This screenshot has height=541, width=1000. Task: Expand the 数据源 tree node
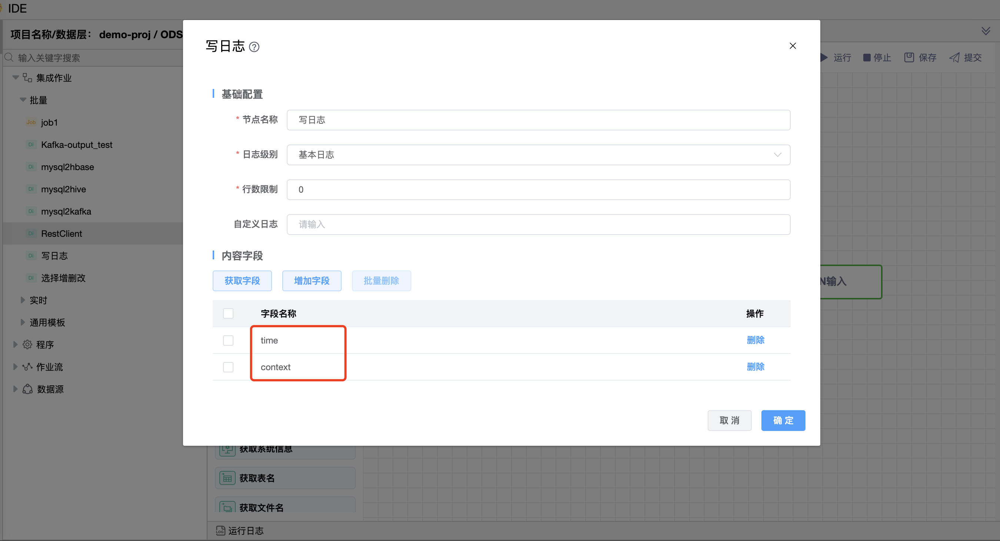(16, 388)
